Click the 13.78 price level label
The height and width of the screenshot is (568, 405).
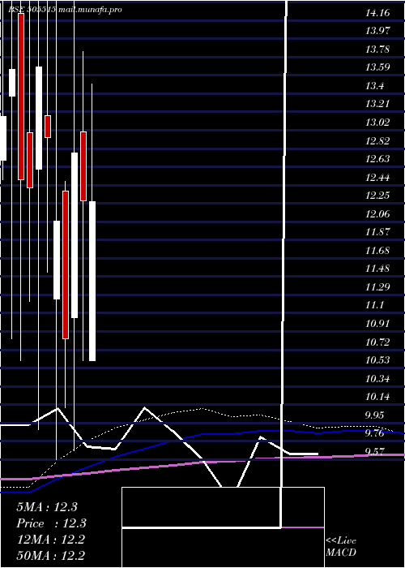377,49
